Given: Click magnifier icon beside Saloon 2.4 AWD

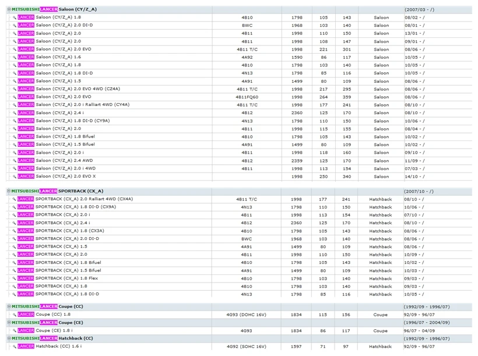Looking at the screenshot, I should 15,161.
